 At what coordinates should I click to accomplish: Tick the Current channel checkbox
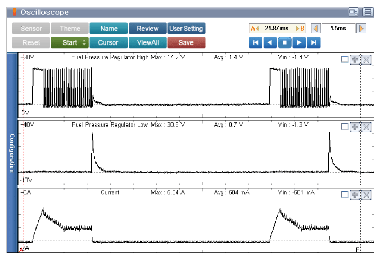(x=345, y=194)
